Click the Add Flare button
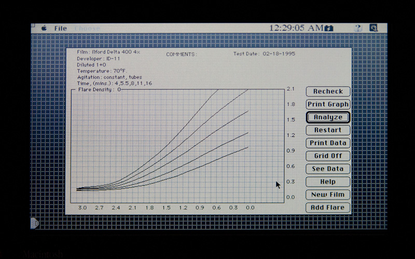Image resolution: width=415 pixels, height=259 pixels. [x=328, y=208]
